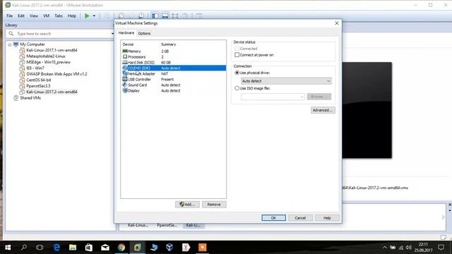The width and height of the screenshot is (452, 254).
Task: Switch to the Hardware tab
Action: [x=126, y=33]
